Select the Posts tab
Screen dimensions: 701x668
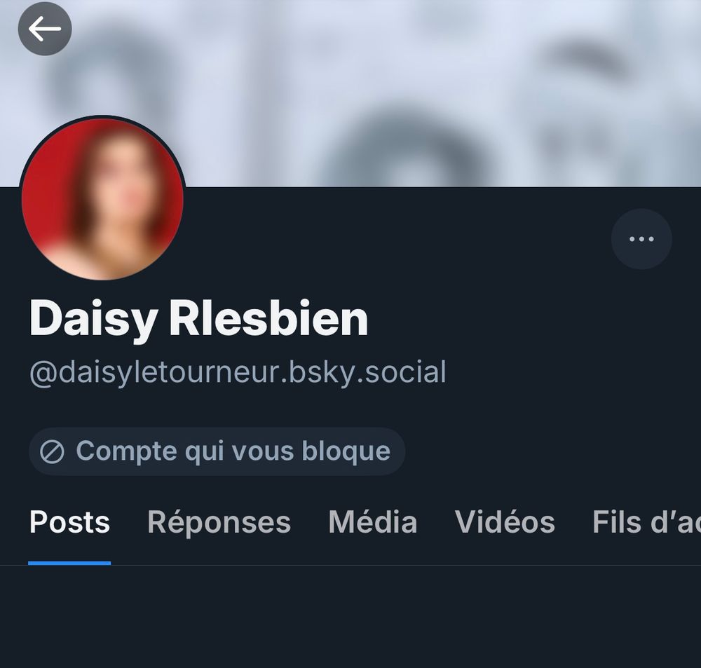pyautogui.click(x=69, y=522)
